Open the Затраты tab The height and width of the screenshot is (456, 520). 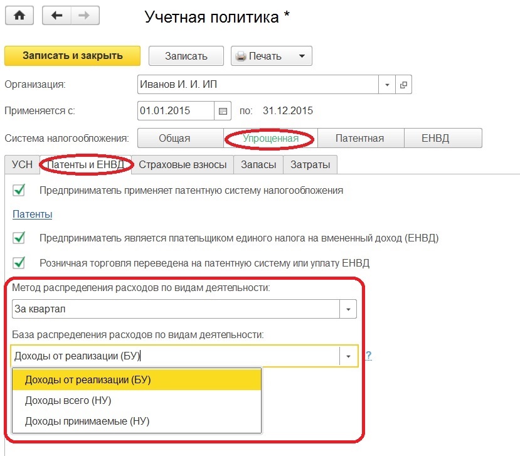point(310,164)
